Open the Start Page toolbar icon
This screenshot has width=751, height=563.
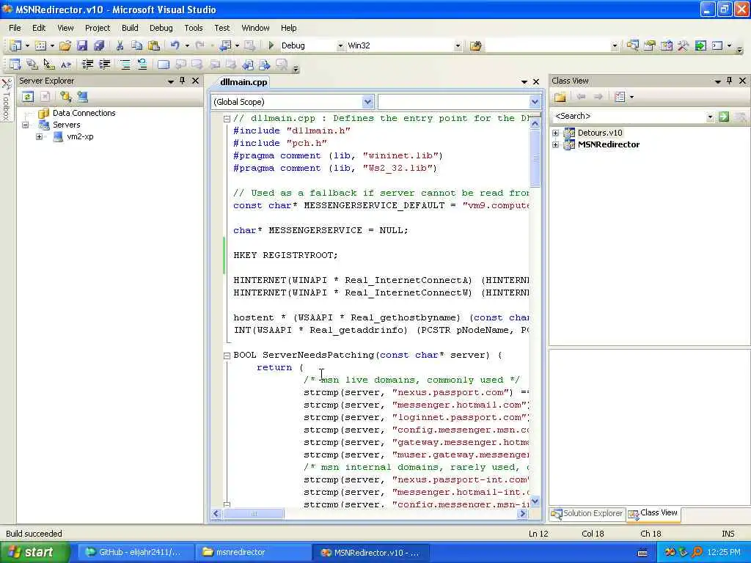[700, 45]
